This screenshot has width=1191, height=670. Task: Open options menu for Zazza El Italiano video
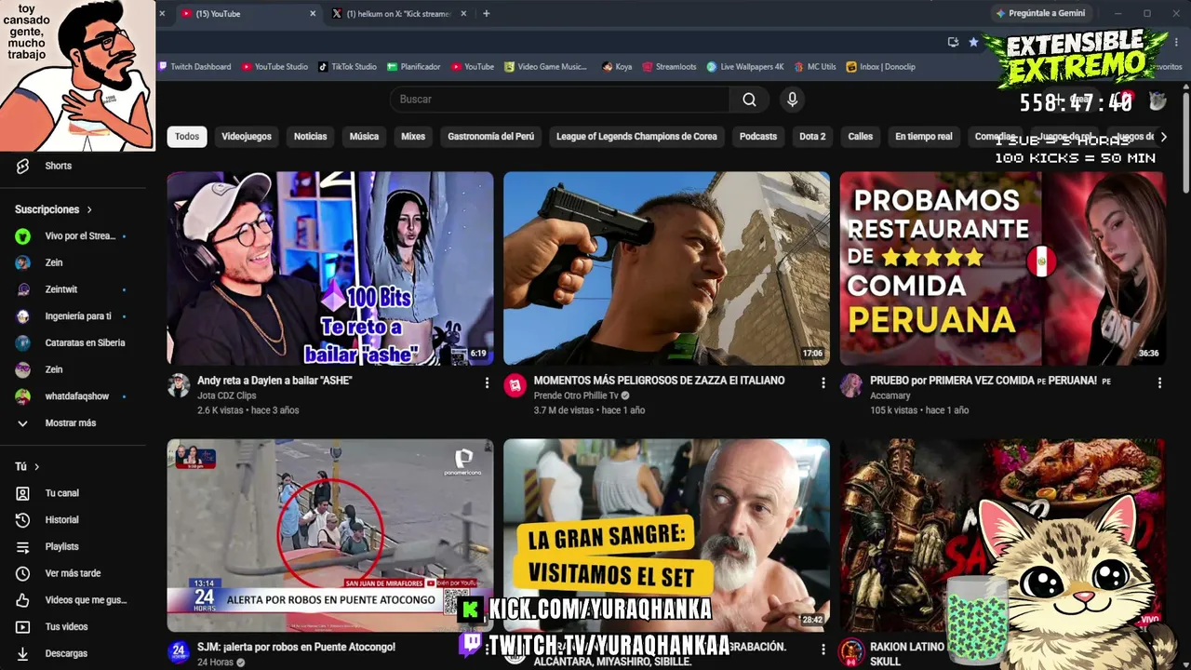point(823,382)
